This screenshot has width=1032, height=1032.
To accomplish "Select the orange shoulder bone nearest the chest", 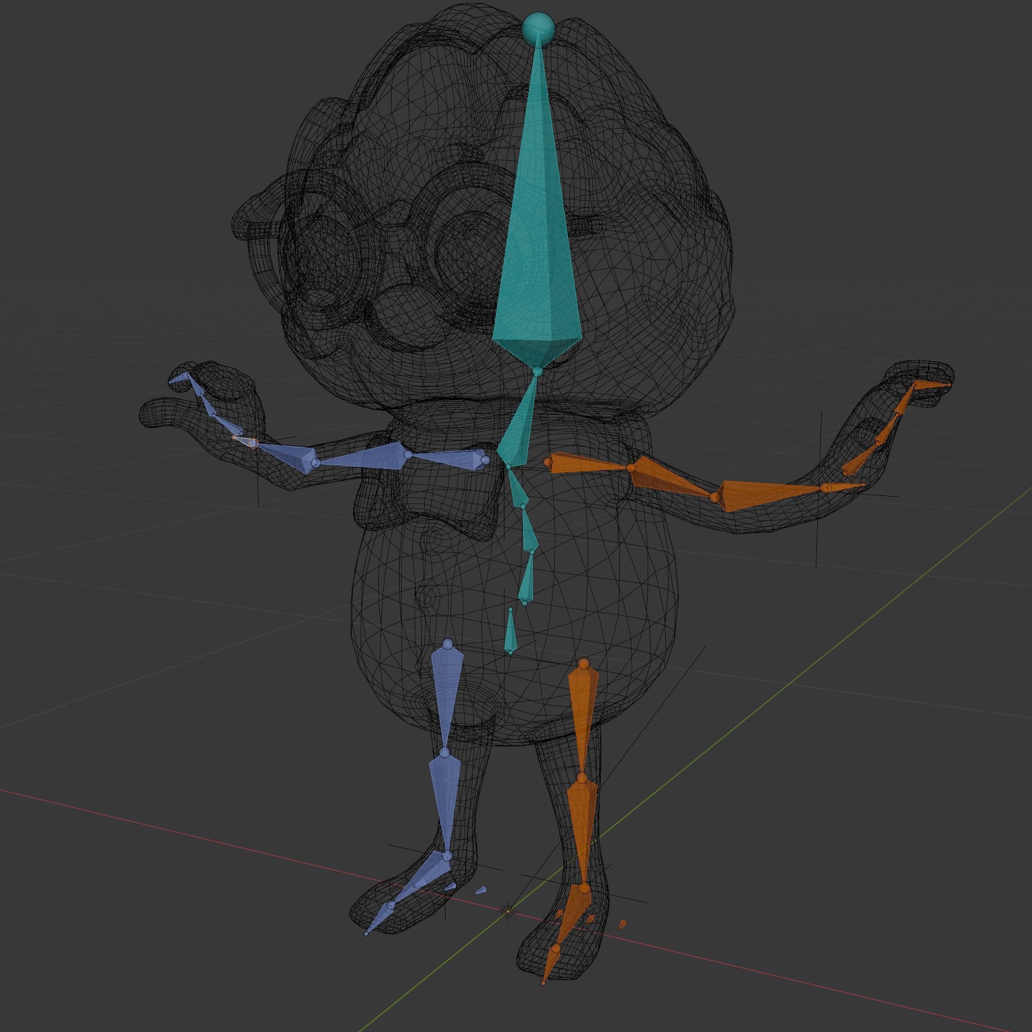I will click(x=588, y=464).
